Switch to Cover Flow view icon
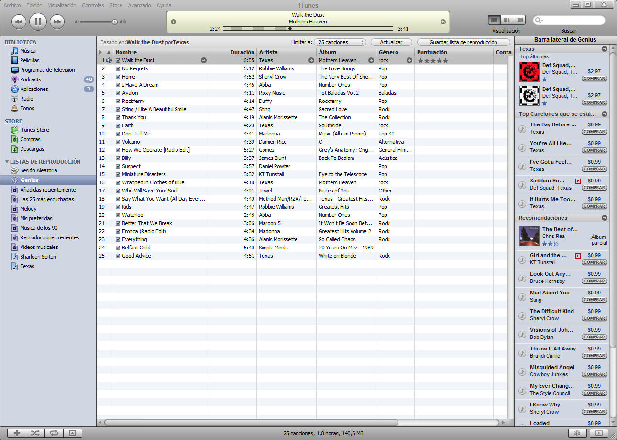617x440 pixels. (x=519, y=20)
